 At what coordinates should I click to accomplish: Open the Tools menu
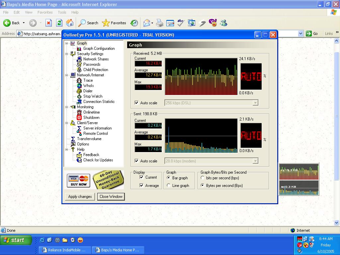pos(62,12)
